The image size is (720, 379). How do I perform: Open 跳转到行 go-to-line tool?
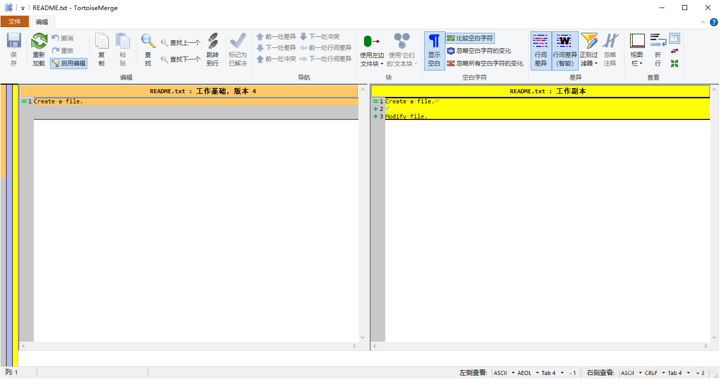point(213,49)
